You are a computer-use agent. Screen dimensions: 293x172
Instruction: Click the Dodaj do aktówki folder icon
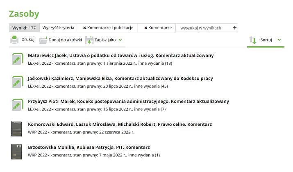pyautogui.click(x=43, y=40)
